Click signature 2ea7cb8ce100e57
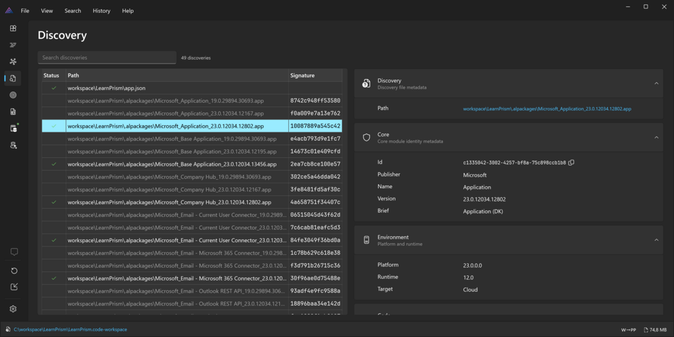The height and width of the screenshot is (337, 674). [x=316, y=164]
